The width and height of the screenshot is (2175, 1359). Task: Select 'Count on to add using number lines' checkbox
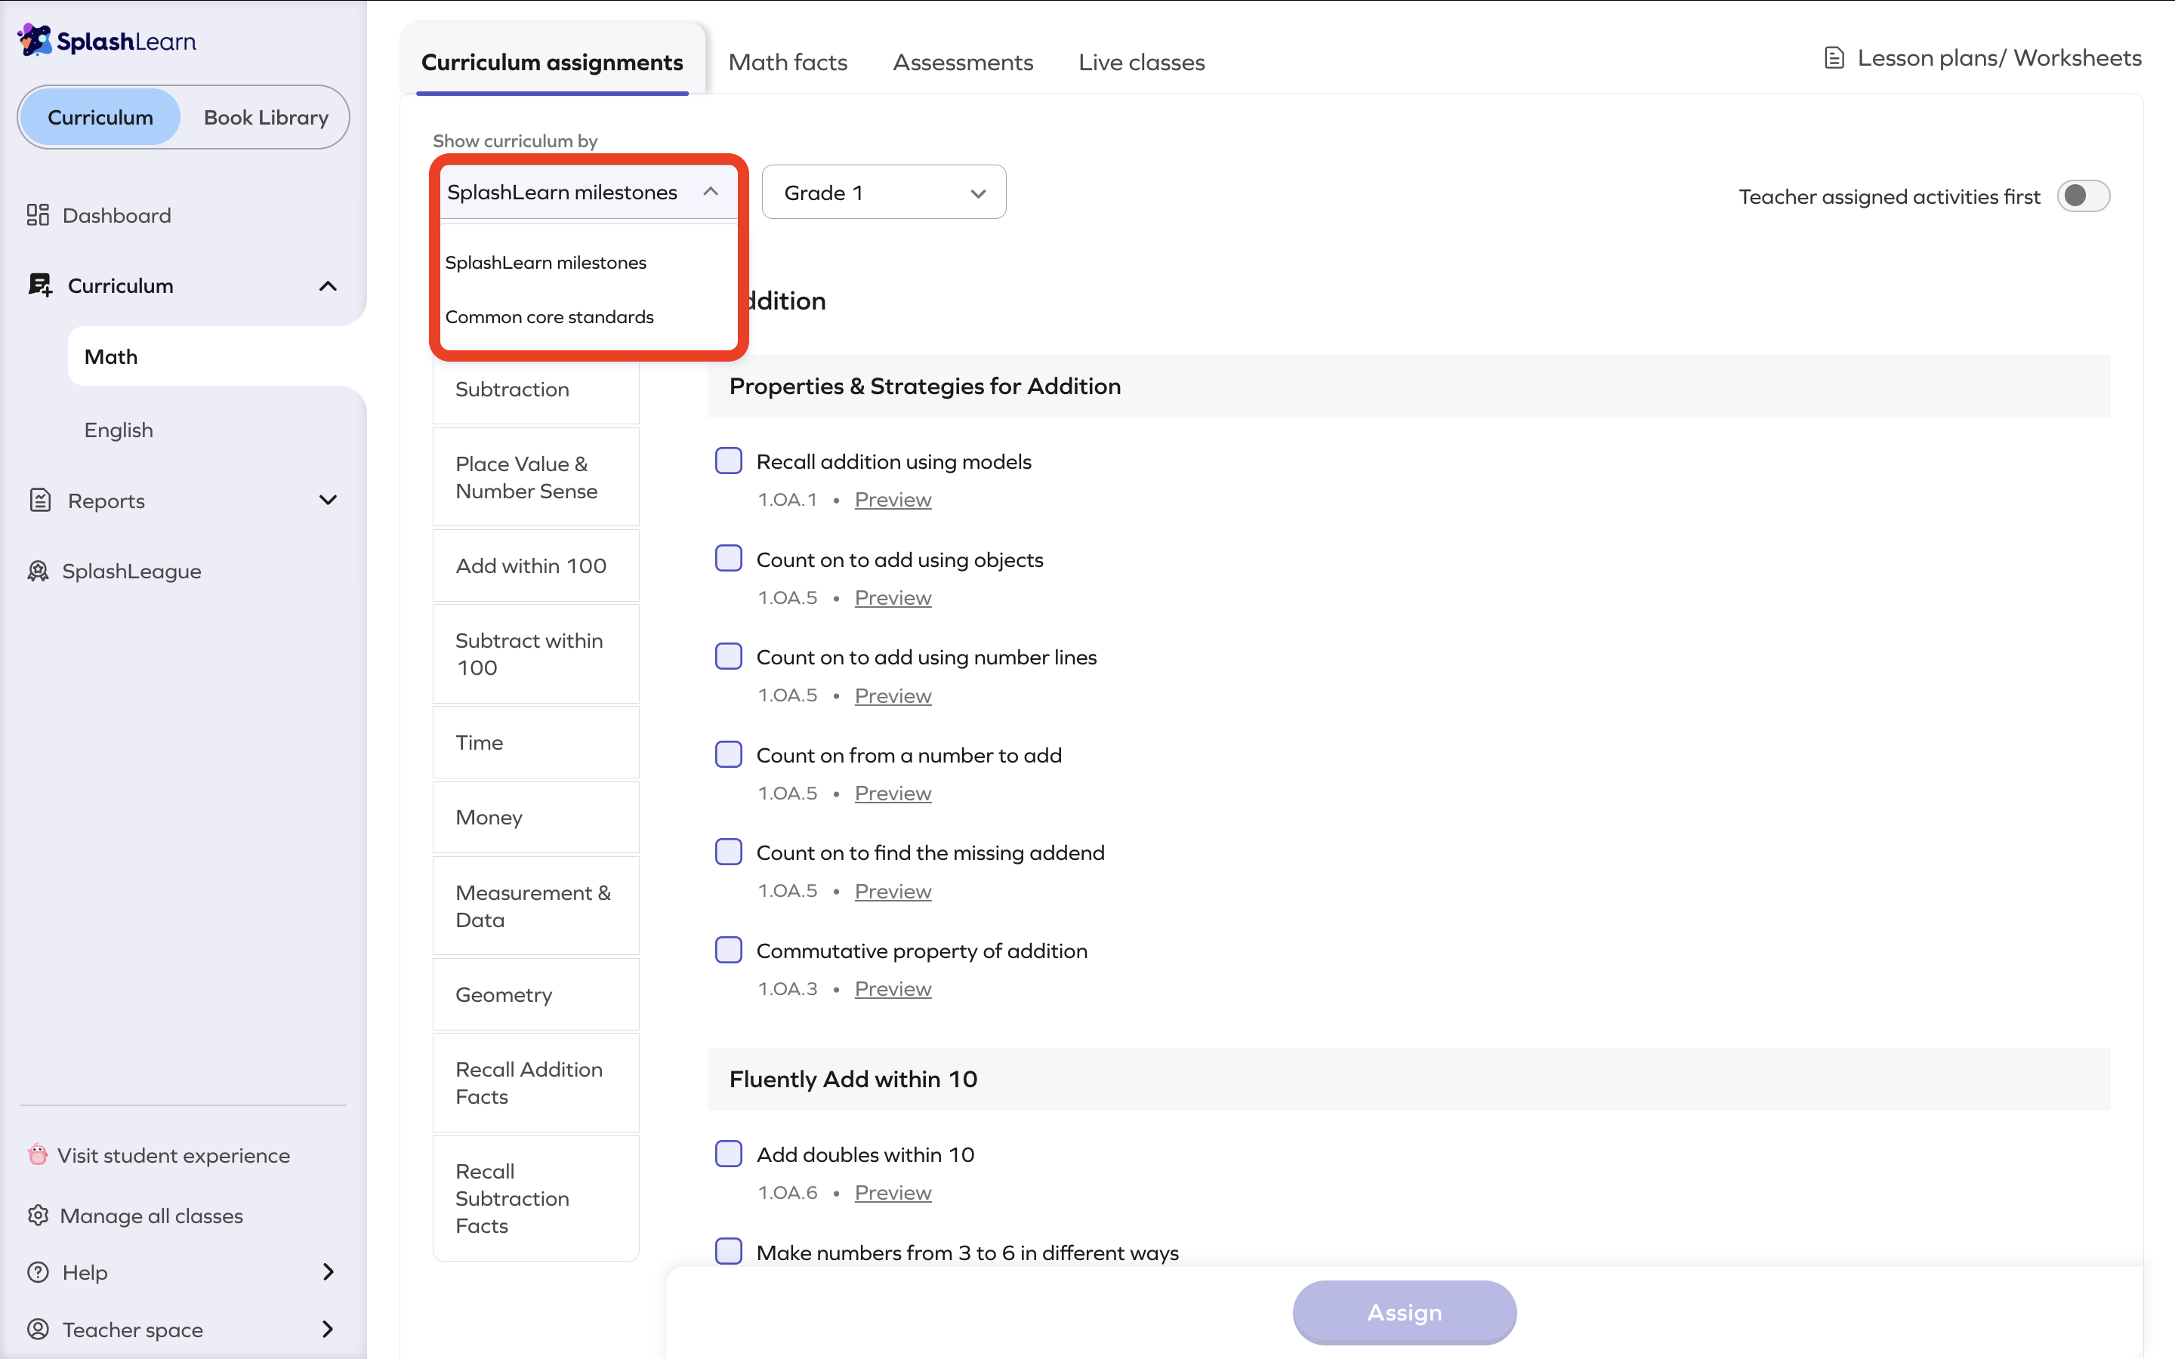pos(729,656)
